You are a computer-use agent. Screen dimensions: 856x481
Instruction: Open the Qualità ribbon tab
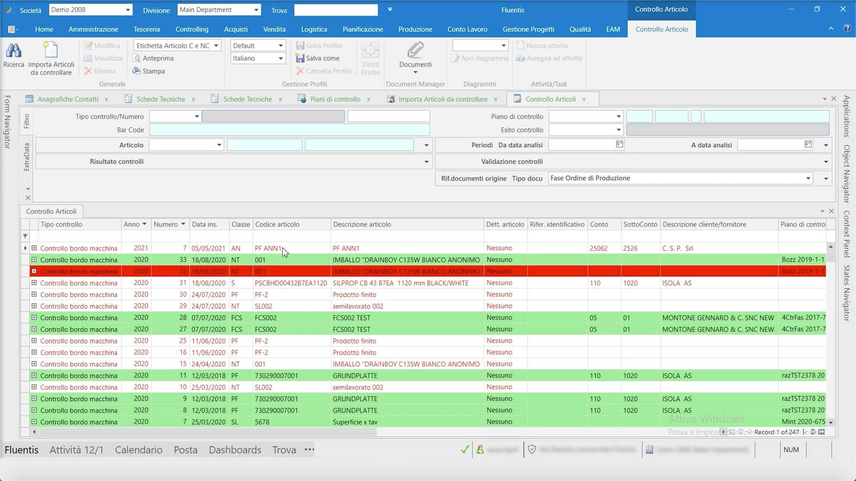[580, 29]
